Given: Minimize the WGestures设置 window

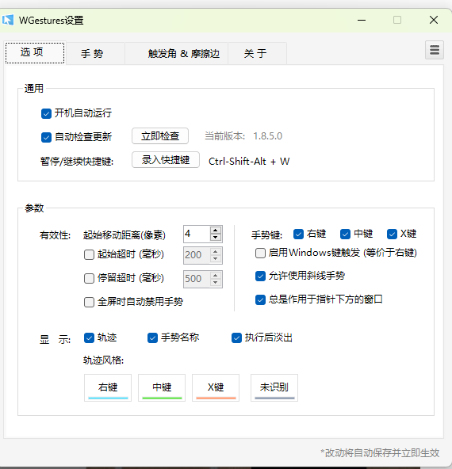Looking at the screenshot, I should (362, 20).
